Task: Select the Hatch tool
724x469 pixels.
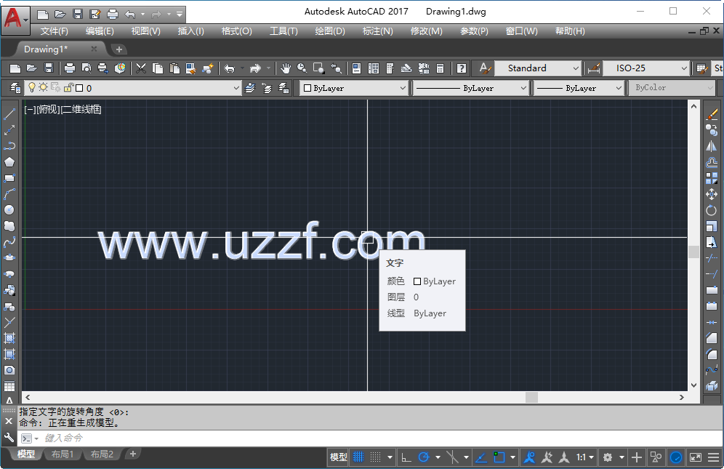Action: (x=9, y=338)
